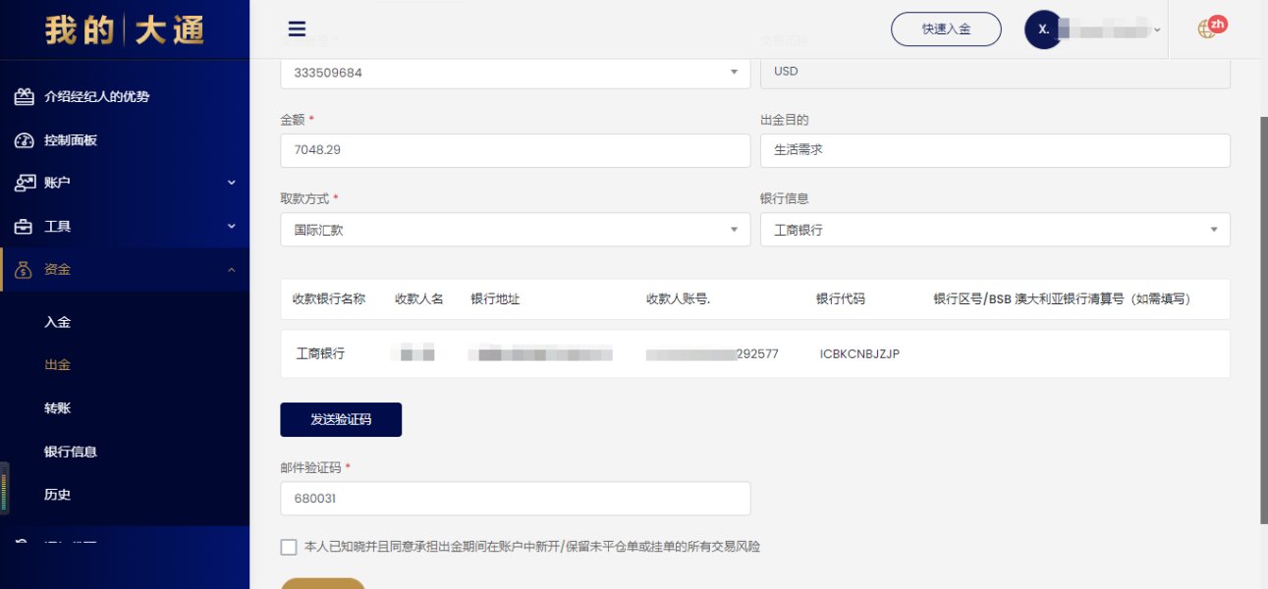Click the account number ending 292577
1268x589 pixels.
coord(712,353)
